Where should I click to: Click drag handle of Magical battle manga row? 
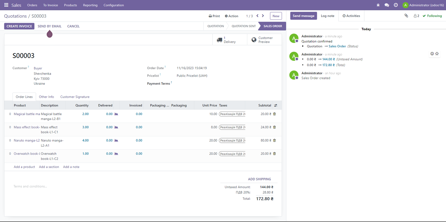tap(10, 114)
